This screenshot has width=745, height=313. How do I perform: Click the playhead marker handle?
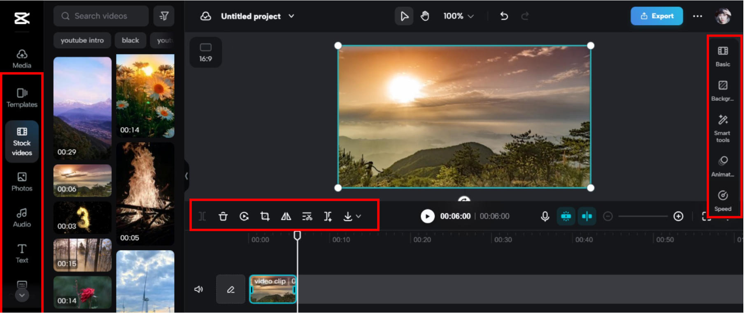tap(297, 235)
